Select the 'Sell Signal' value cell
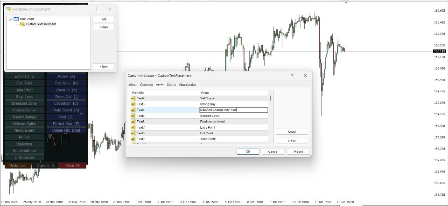The height and width of the screenshot is (206, 448). 233,98
